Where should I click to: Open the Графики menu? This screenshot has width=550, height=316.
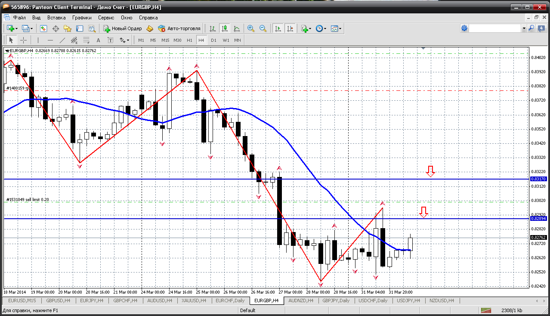click(x=82, y=18)
